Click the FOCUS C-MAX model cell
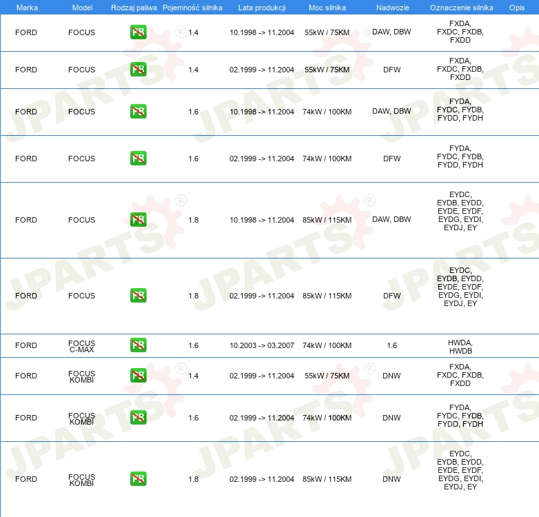 [81, 346]
